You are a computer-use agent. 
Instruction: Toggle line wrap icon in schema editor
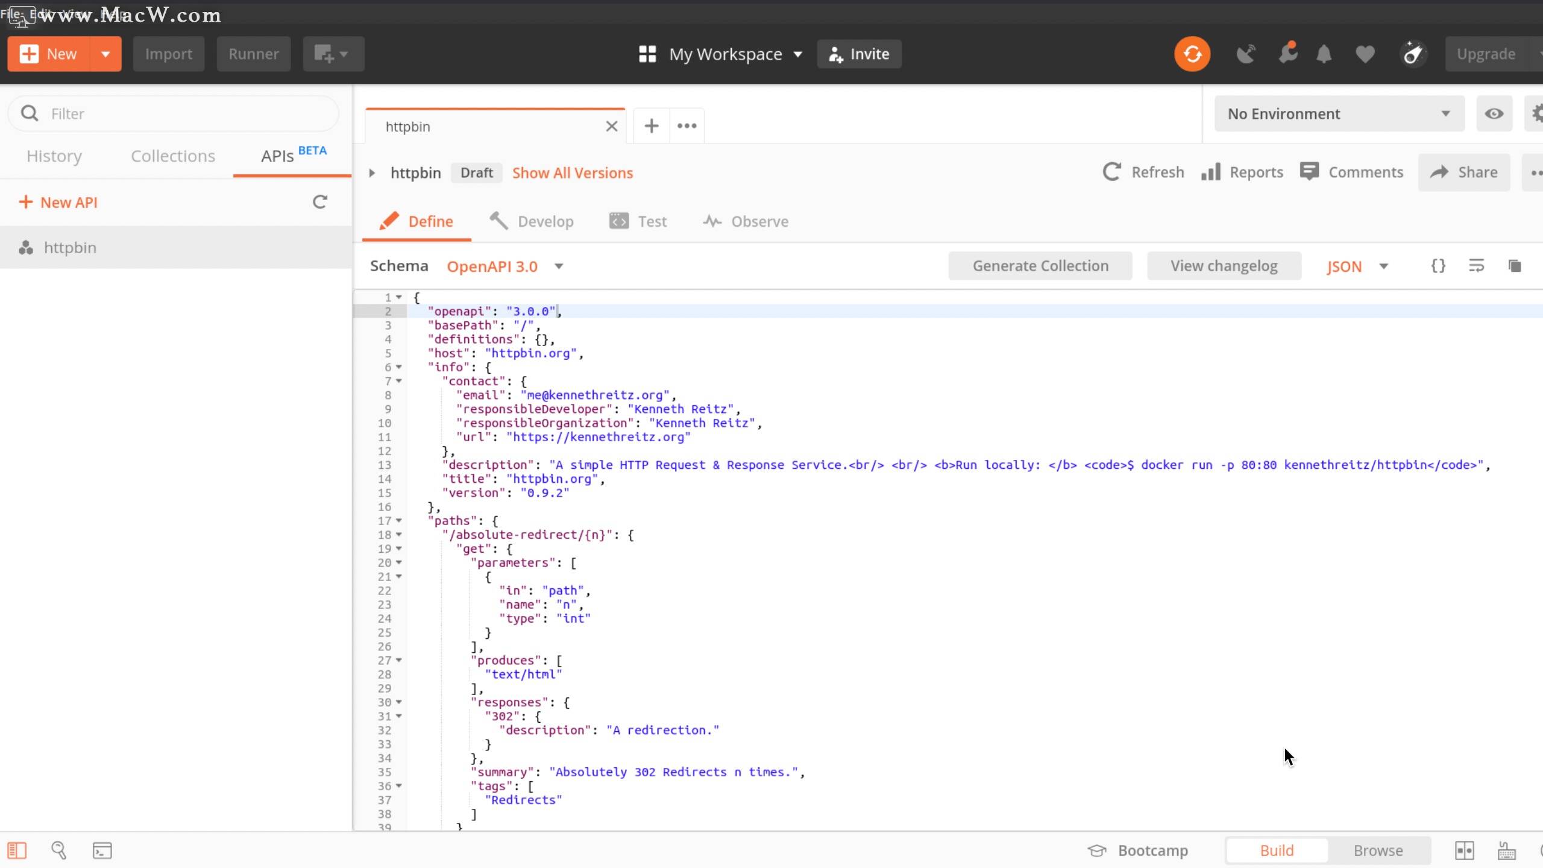click(1476, 266)
